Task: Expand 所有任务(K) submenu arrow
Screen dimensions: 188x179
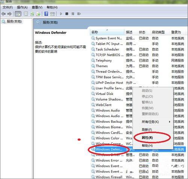Action: click(170, 122)
